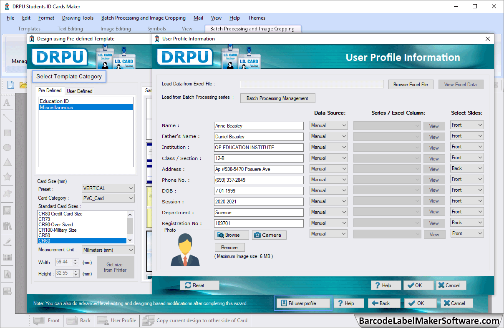Select the Card Properties tool at toolbar bottom
This screenshot has width=504, height=328.
(7, 291)
